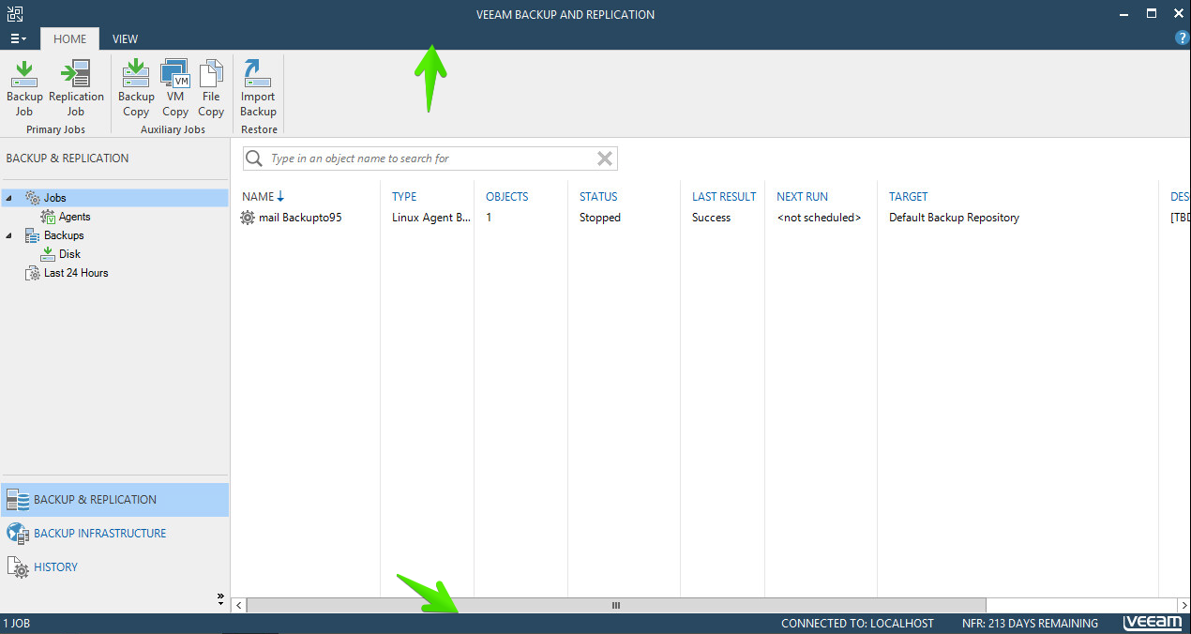Sort by the NAME column header
Screen dimensions: 1191x634
click(258, 196)
